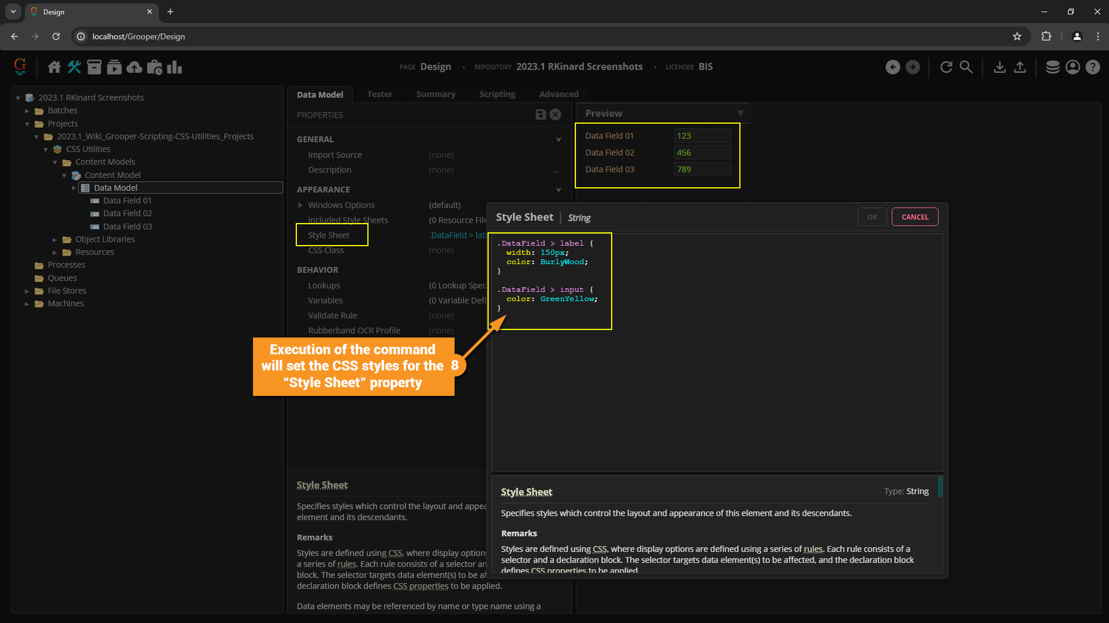Expand the Windows Options property
Screen dimensions: 1109x623
click(300, 205)
